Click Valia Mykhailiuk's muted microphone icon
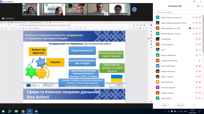The height and width of the screenshot is (114, 204). coord(196,82)
